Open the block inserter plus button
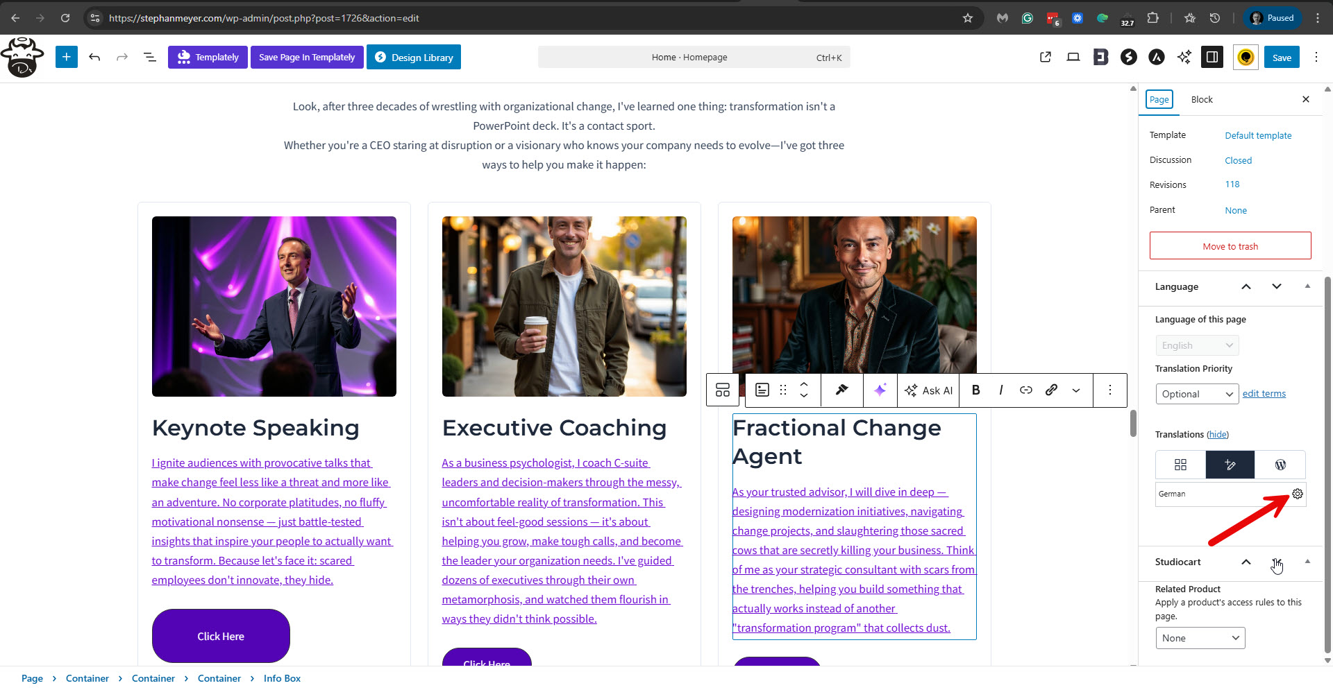This screenshot has width=1333, height=690. click(x=67, y=57)
